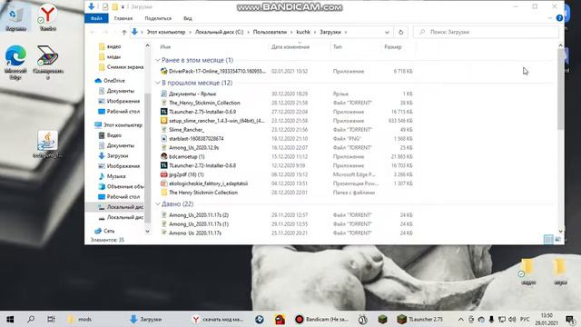Open Windows Start menu
The image size is (581, 327).
coord(10,319)
